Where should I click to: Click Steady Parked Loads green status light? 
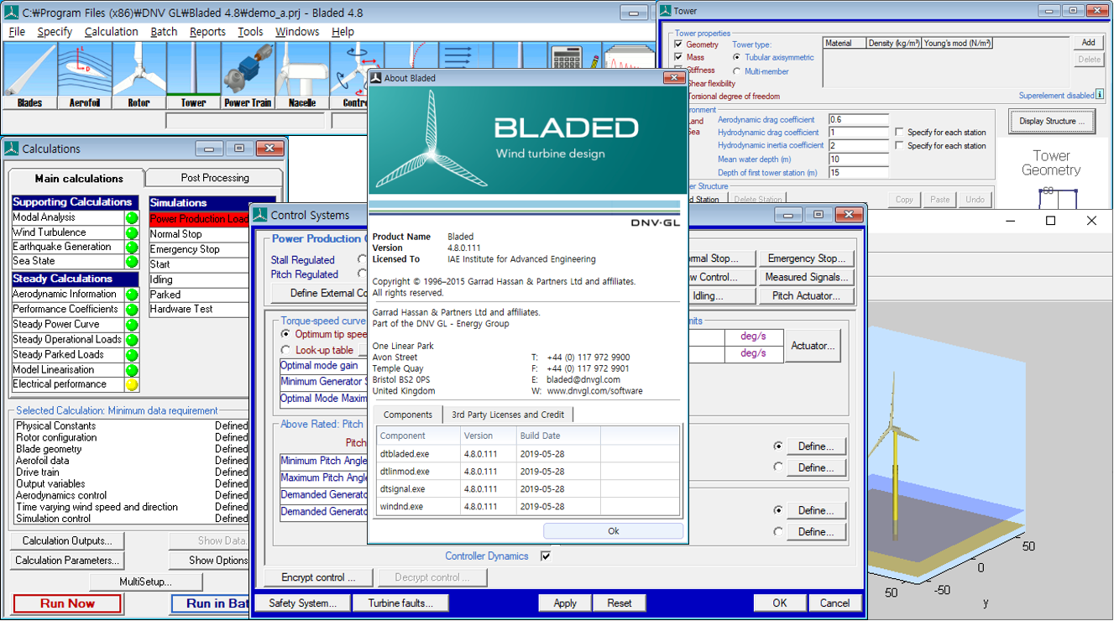point(132,355)
